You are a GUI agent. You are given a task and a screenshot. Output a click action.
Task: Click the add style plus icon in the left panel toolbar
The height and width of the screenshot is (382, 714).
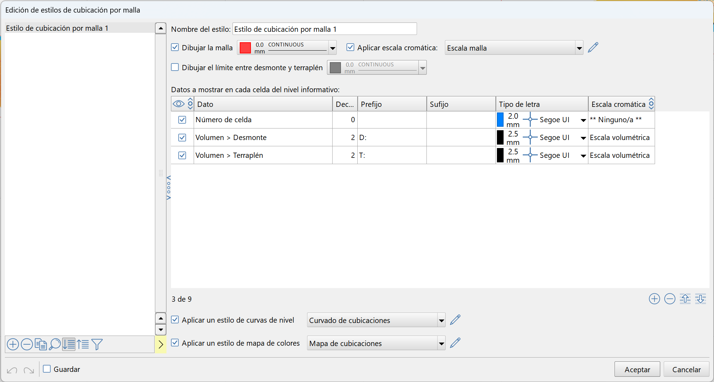13,344
